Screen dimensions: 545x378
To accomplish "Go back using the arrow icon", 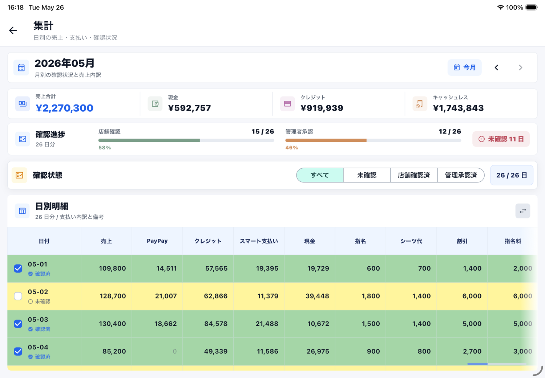I will 13,30.
